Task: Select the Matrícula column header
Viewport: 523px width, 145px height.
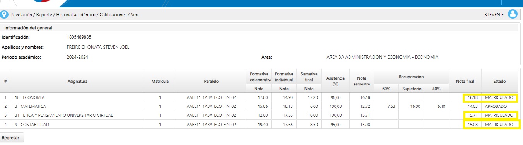Action: pos(160,81)
